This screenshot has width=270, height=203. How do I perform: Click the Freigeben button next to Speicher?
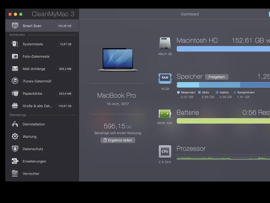pyautogui.click(x=217, y=77)
